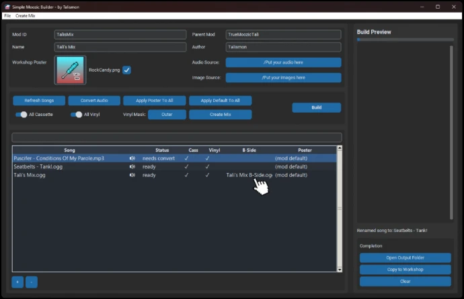Click the Build Preview progress bar
Viewport: 464px width, 299px height.
coord(405,40)
